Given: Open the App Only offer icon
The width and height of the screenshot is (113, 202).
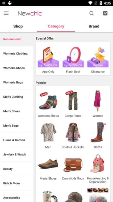Looking at the screenshot, I should pyautogui.click(x=48, y=57).
